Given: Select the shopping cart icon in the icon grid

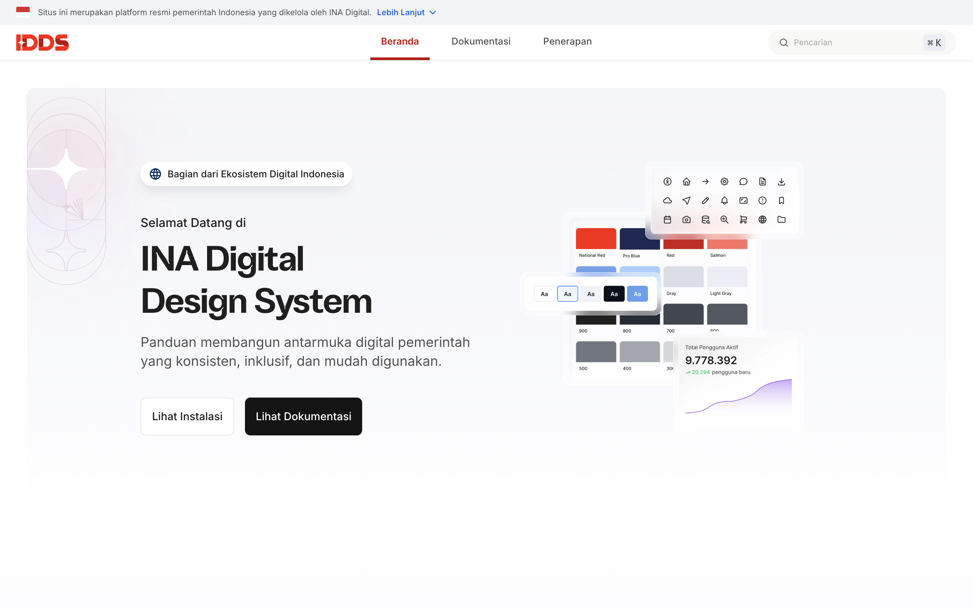Looking at the screenshot, I should (743, 220).
